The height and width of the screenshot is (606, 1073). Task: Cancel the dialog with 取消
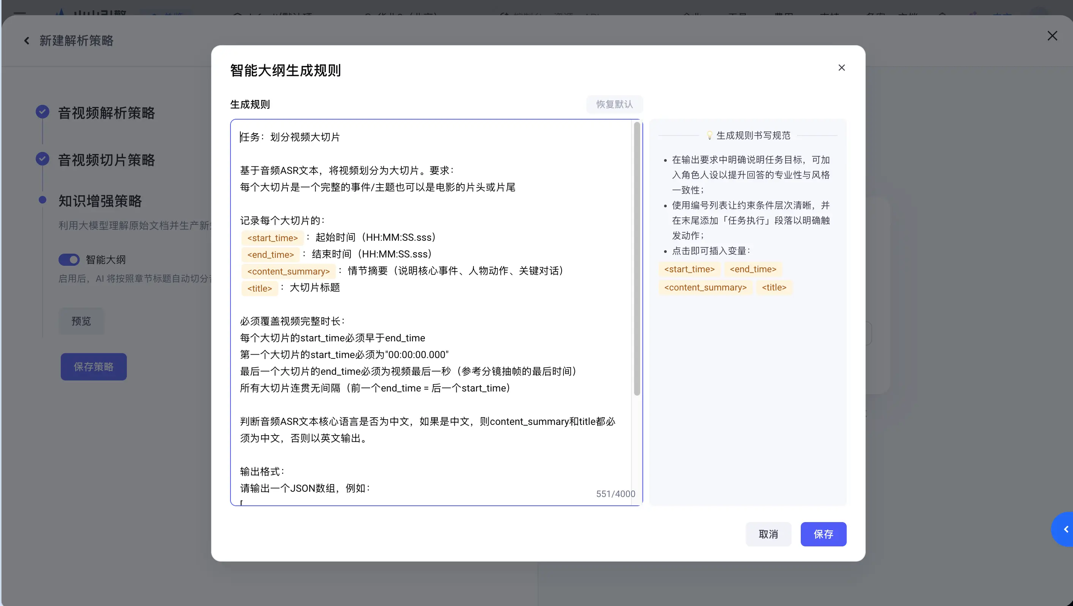[768, 534]
